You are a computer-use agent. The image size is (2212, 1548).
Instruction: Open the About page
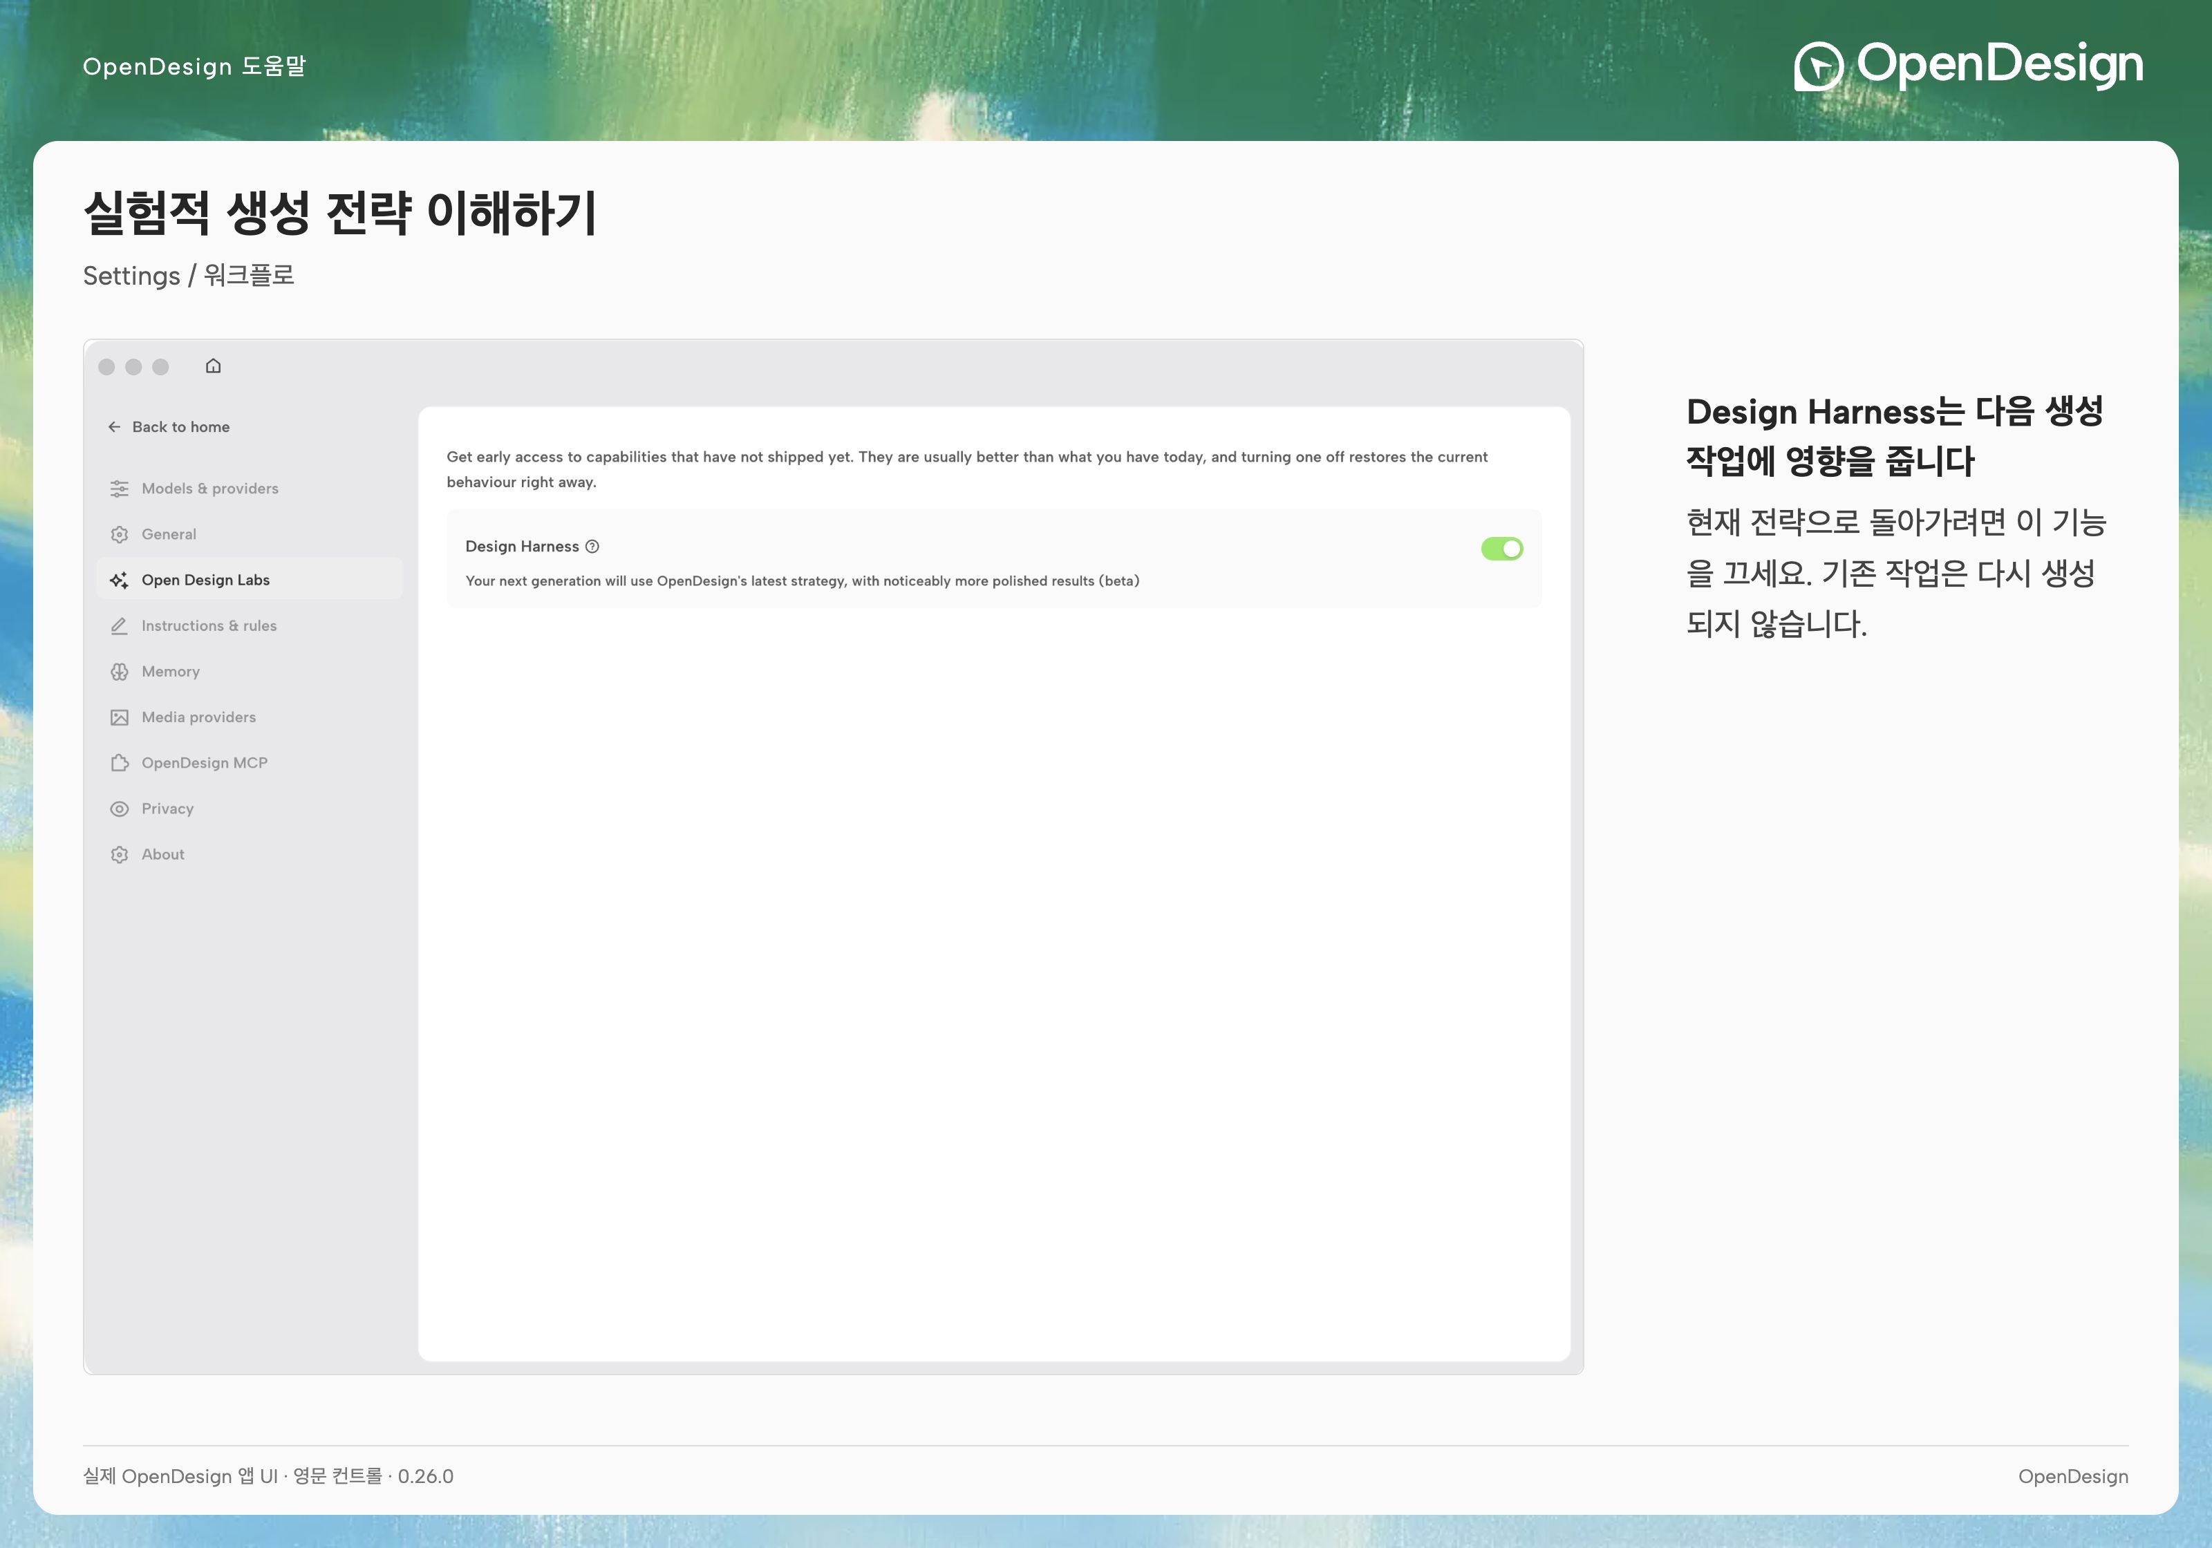point(250,854)
